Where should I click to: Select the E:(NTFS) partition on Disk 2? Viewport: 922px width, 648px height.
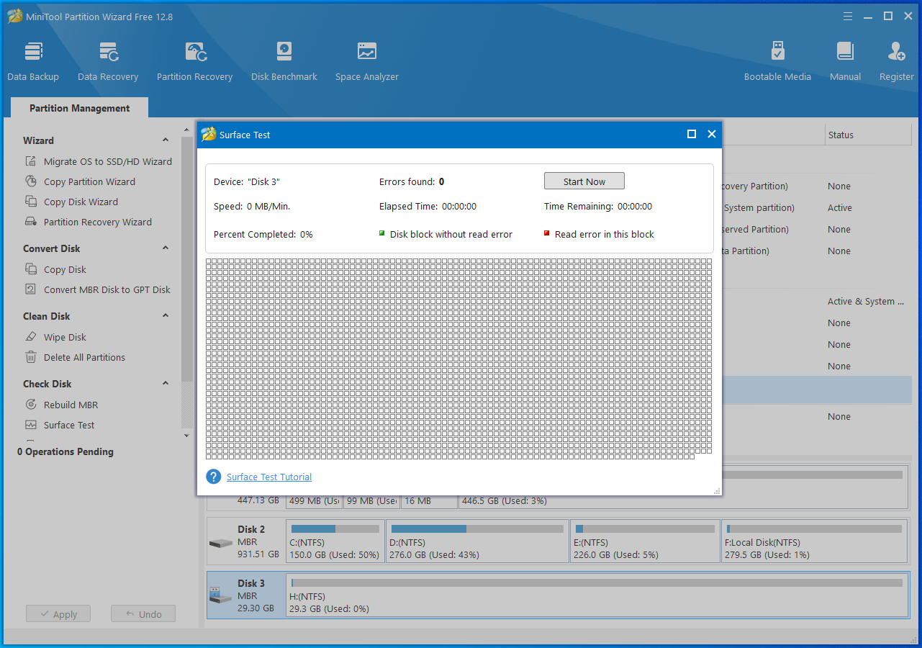pyautogui.click(x=645, y=541)
